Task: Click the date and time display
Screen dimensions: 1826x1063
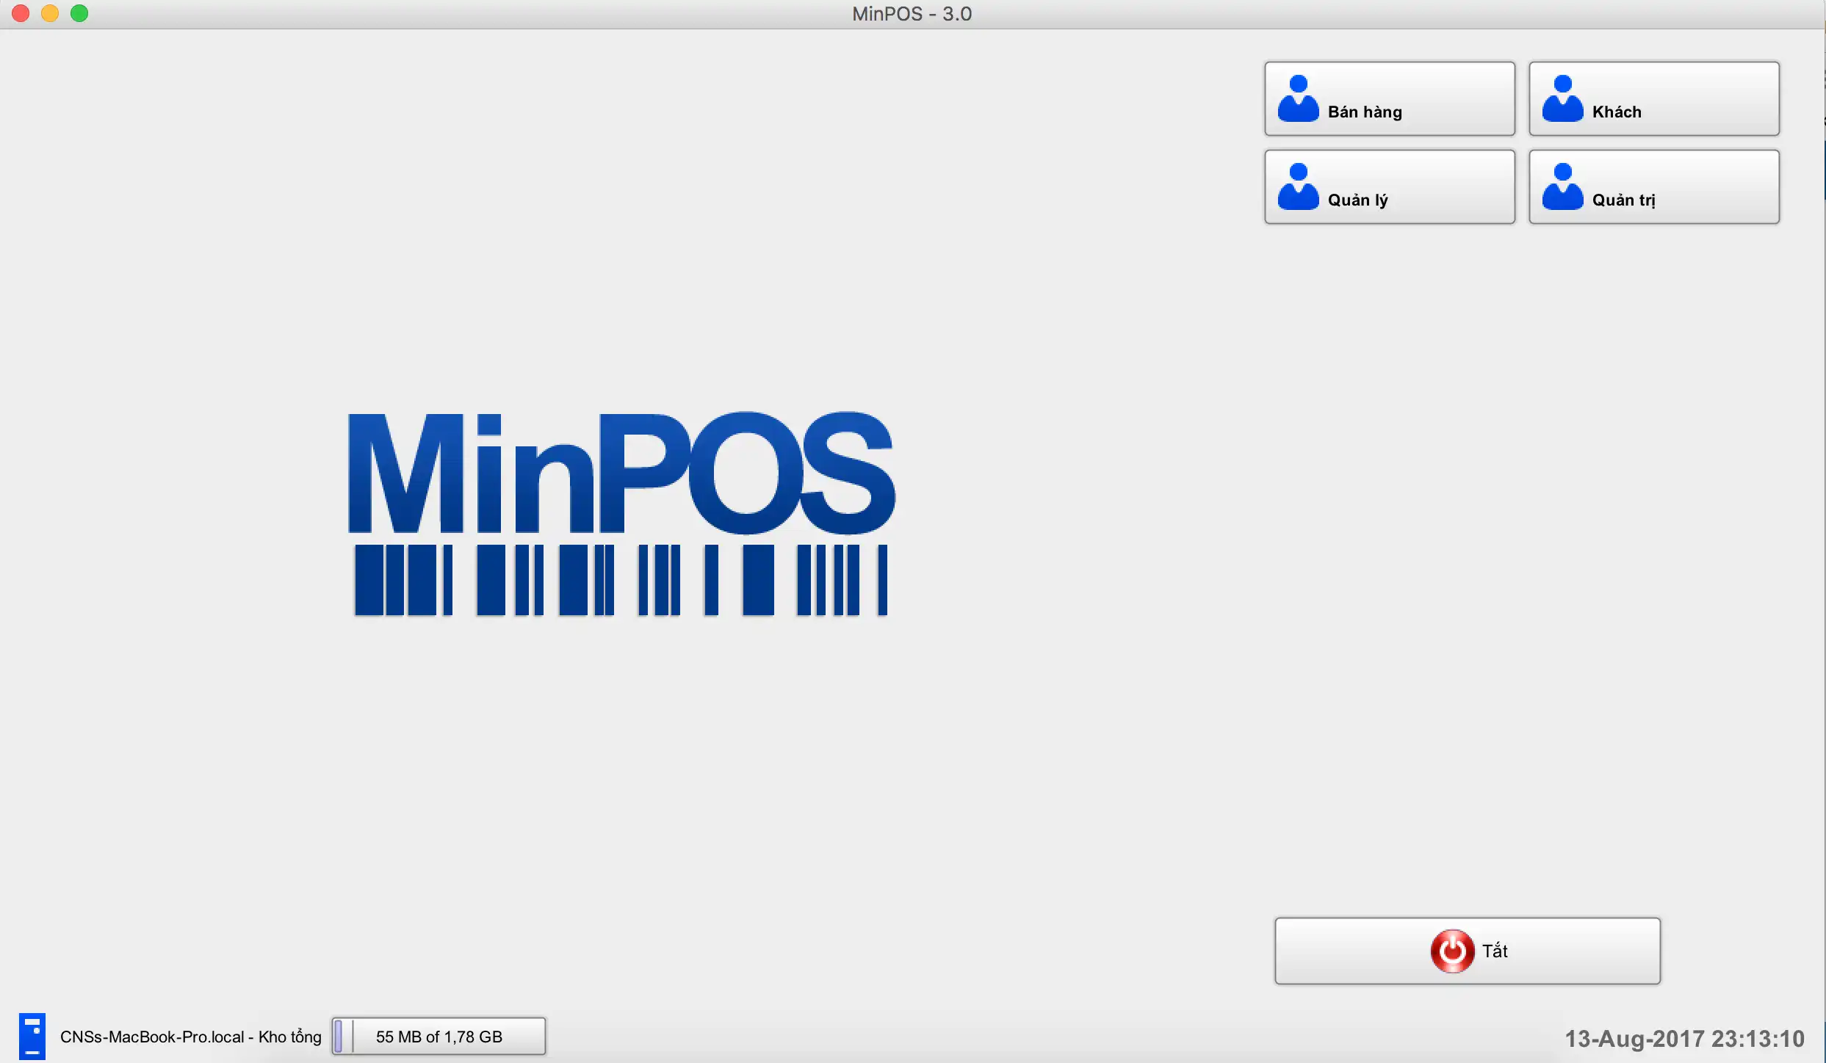Action: point(1684,1038)
